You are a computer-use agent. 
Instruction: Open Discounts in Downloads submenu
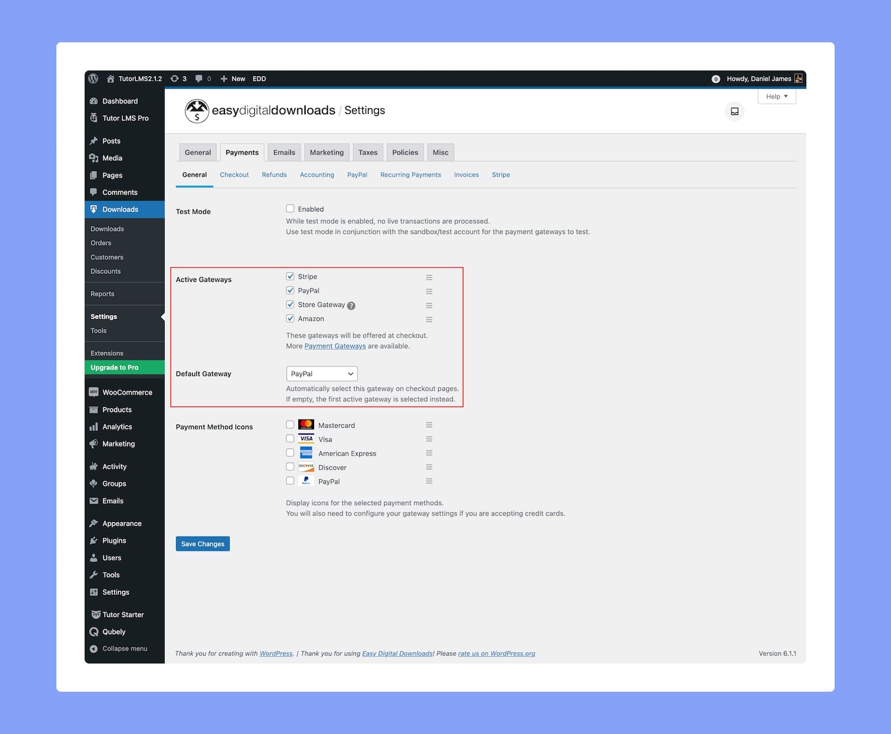(105, 271)
